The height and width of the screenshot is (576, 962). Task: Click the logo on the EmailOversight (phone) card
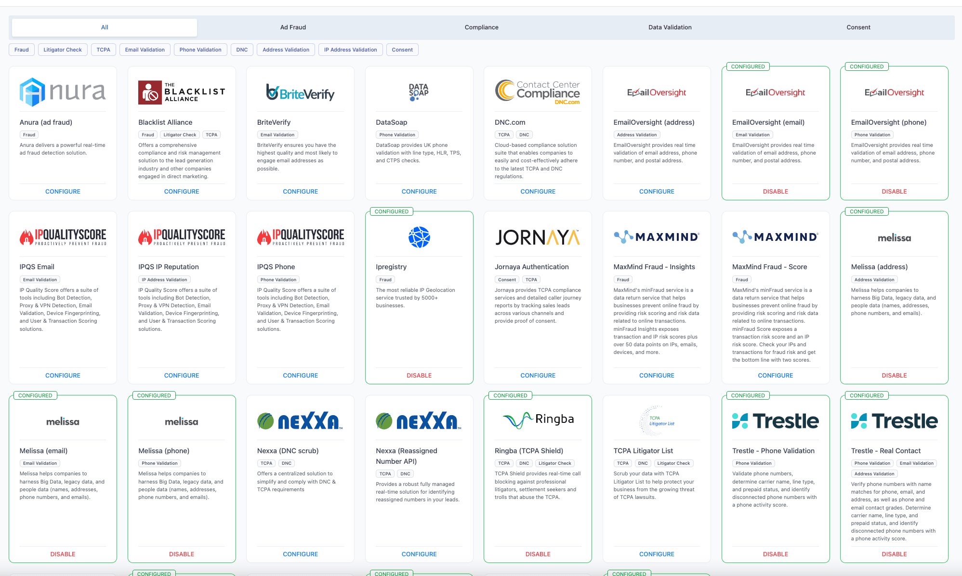894,92
